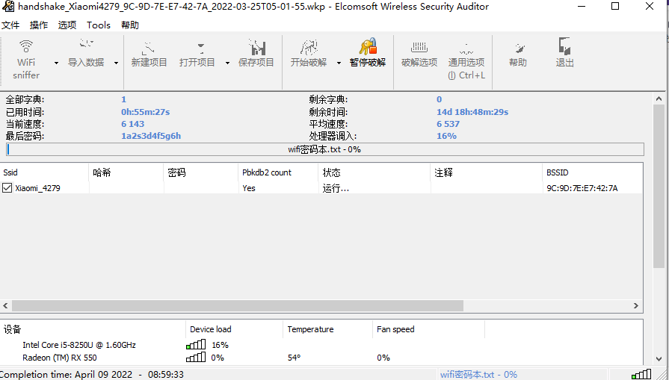The image size is (669, 380).
Task: Click the Radeon (TM) RX 550 device row
Action: pos(60,358)
